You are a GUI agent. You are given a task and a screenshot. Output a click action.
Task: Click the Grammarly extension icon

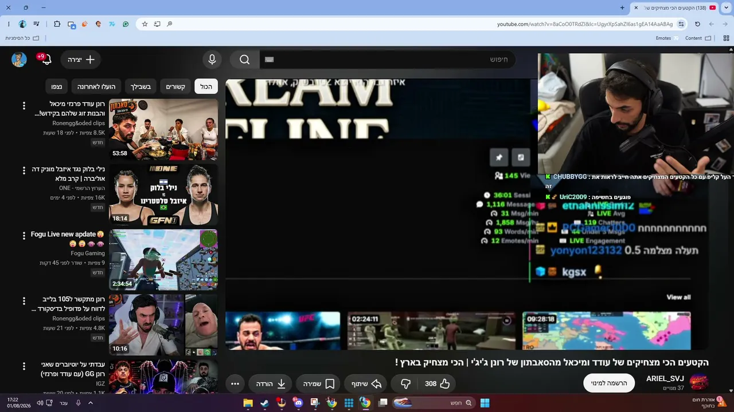[x=126, y=24]
